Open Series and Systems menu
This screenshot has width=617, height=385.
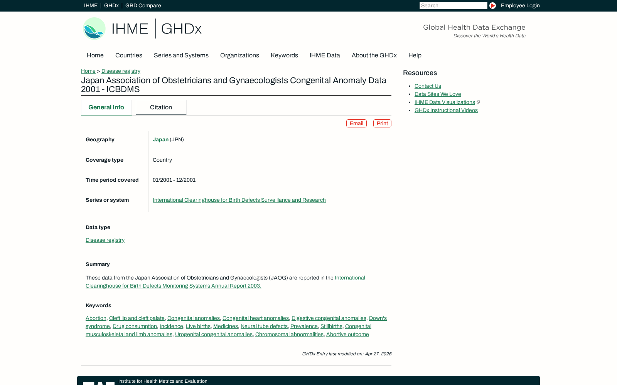coord(181,55)
